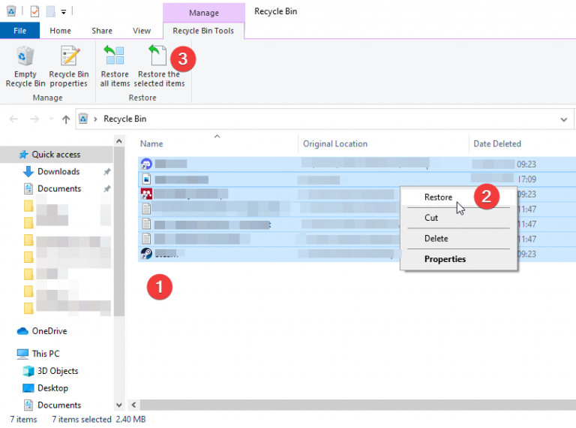Switch to the View ribbon tab
This screenshot has height=428, width=576.
click(142, 31)
